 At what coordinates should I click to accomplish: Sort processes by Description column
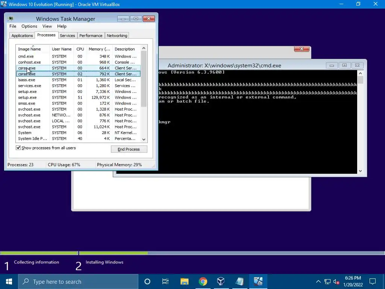pyautogui.click(x=126, y=49)
